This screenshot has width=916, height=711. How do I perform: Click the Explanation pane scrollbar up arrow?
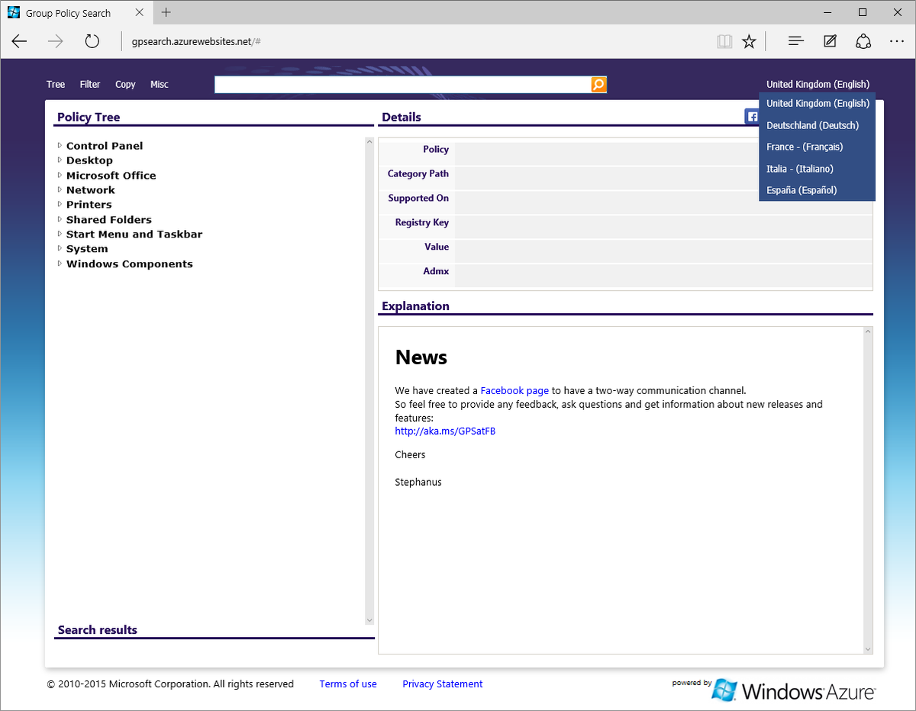point(868,331)
